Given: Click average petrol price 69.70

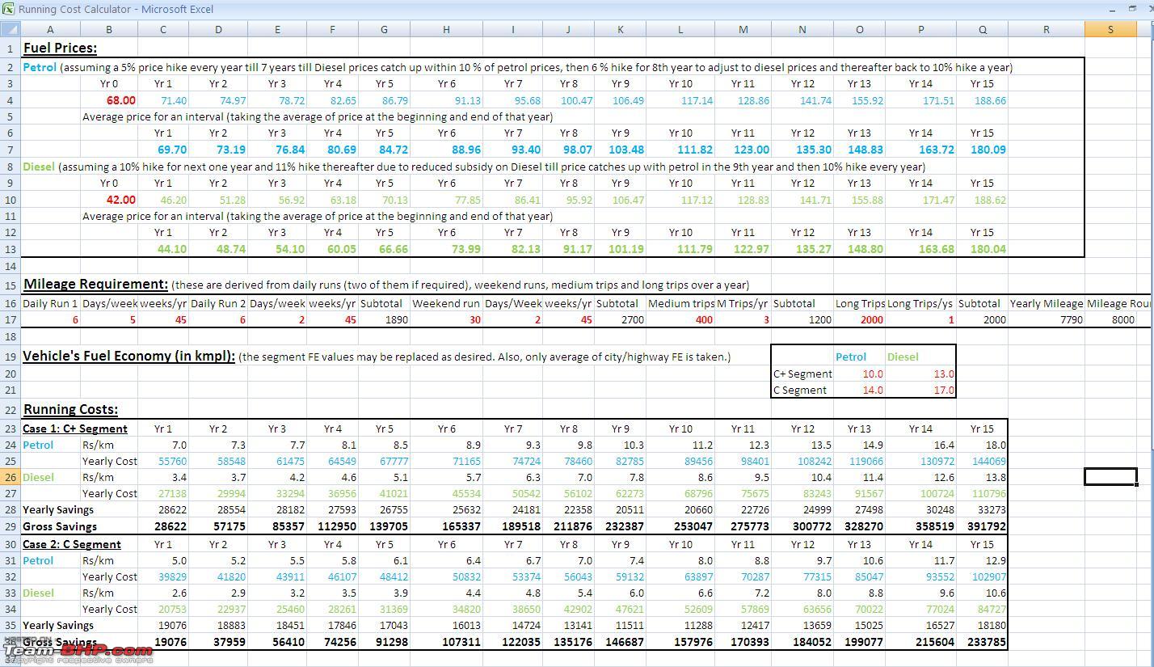Looking at the screenshot, I should pyautogui.click(x=172, y=150).
